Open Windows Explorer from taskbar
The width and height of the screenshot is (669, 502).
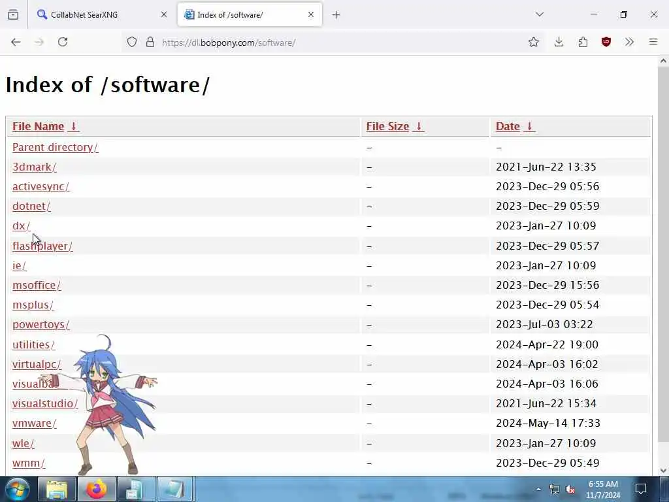[x=57, y=489]
